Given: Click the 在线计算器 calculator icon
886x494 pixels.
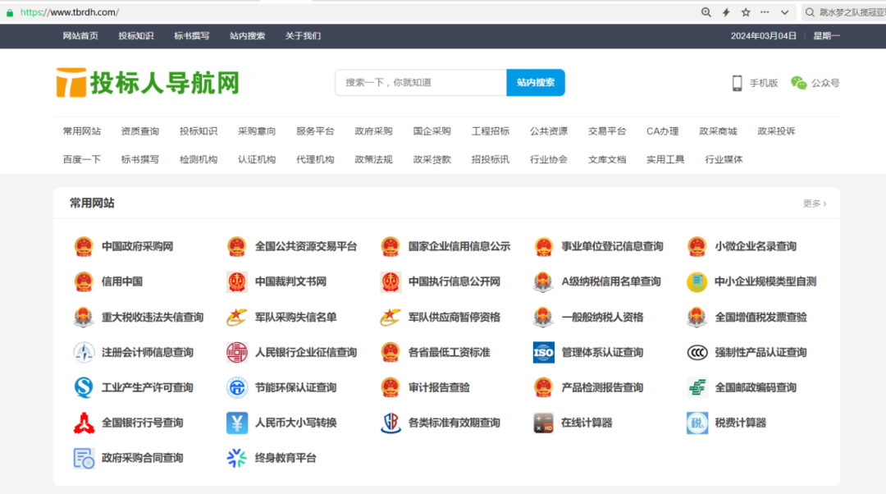Looking at the screenshot, I should [544, 423].
